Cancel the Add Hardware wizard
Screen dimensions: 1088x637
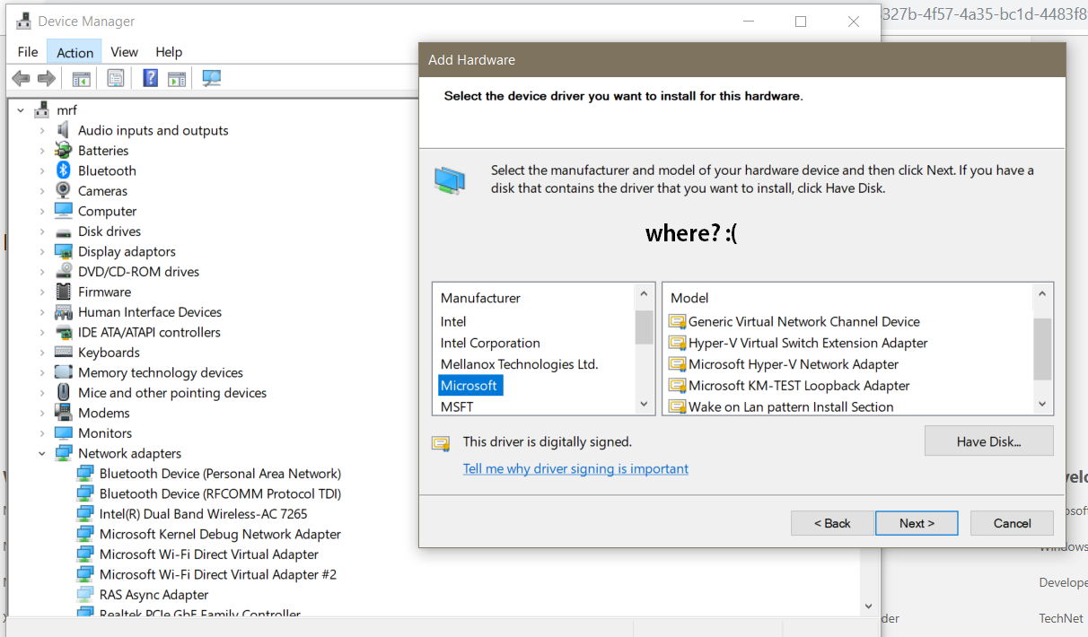pos(1012,523)
